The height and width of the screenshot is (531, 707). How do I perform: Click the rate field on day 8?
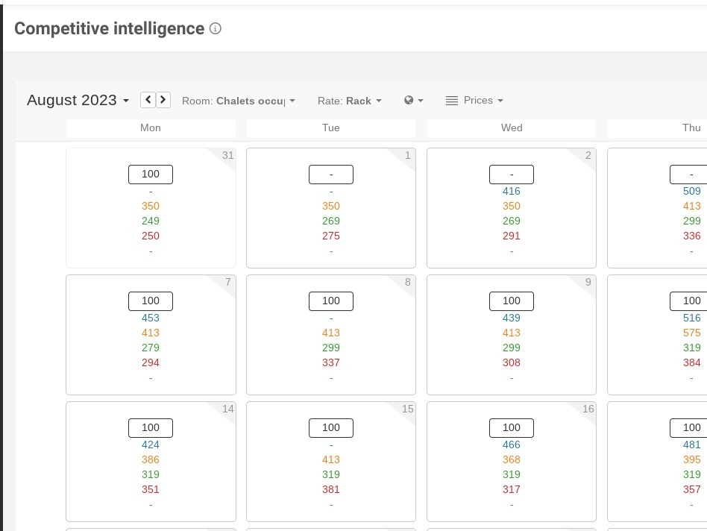331,301
